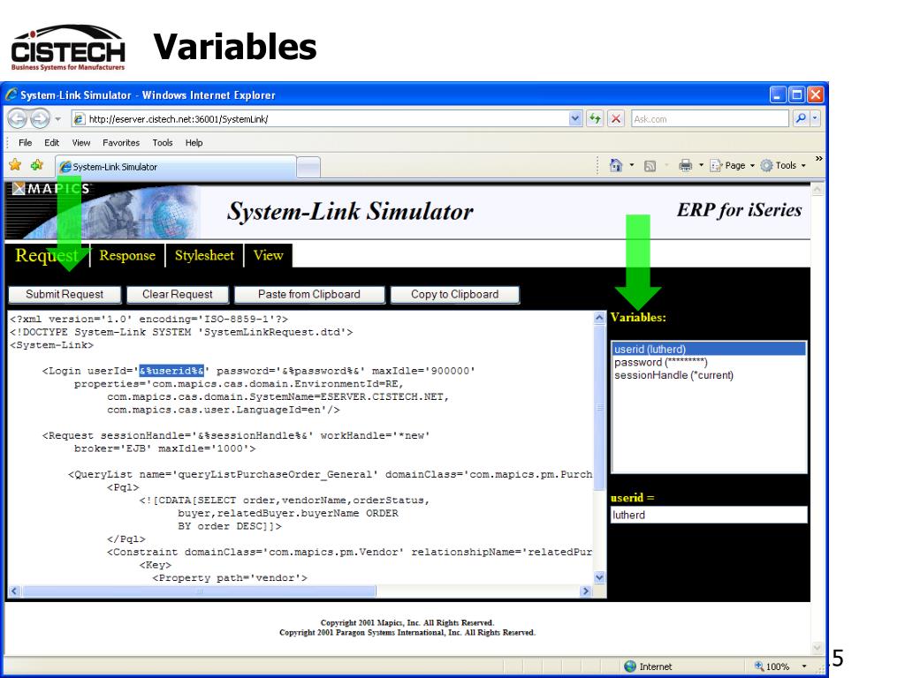Screen dimensions: 905x678
Task: Click the browser Back arrow button
Action: coord(18,119)
